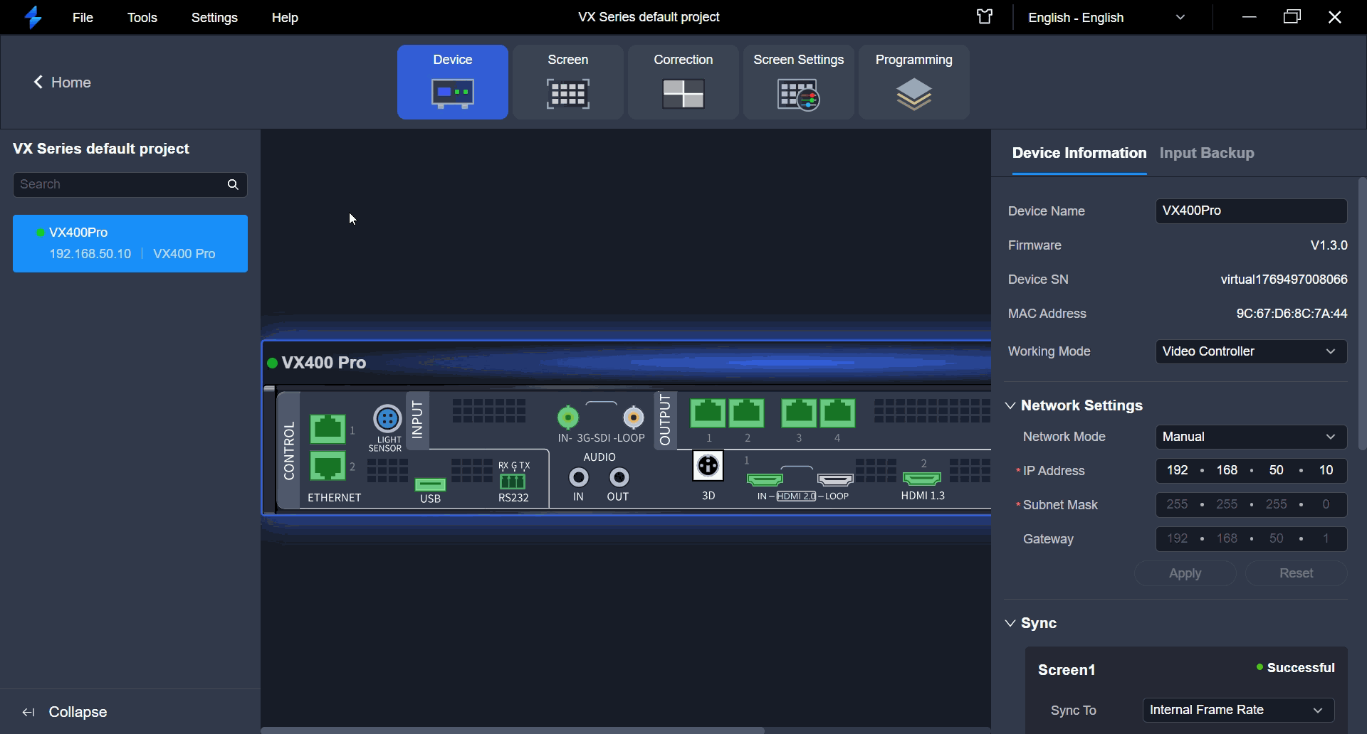Click the Device SN value virtual1769497008066
This screenshot has width=1367, height=734.
(x=1284, y=280)
